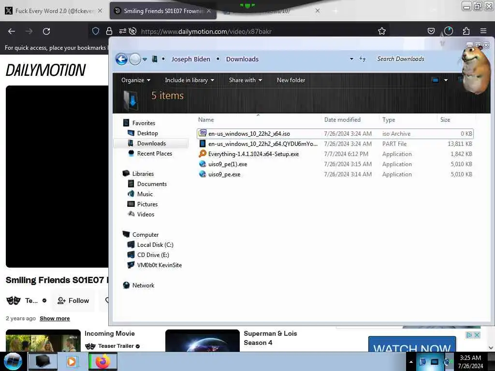Select Joseph Biden in the breadcrumb path
Screen dimensions: 495x371
(x=190, y=59)
